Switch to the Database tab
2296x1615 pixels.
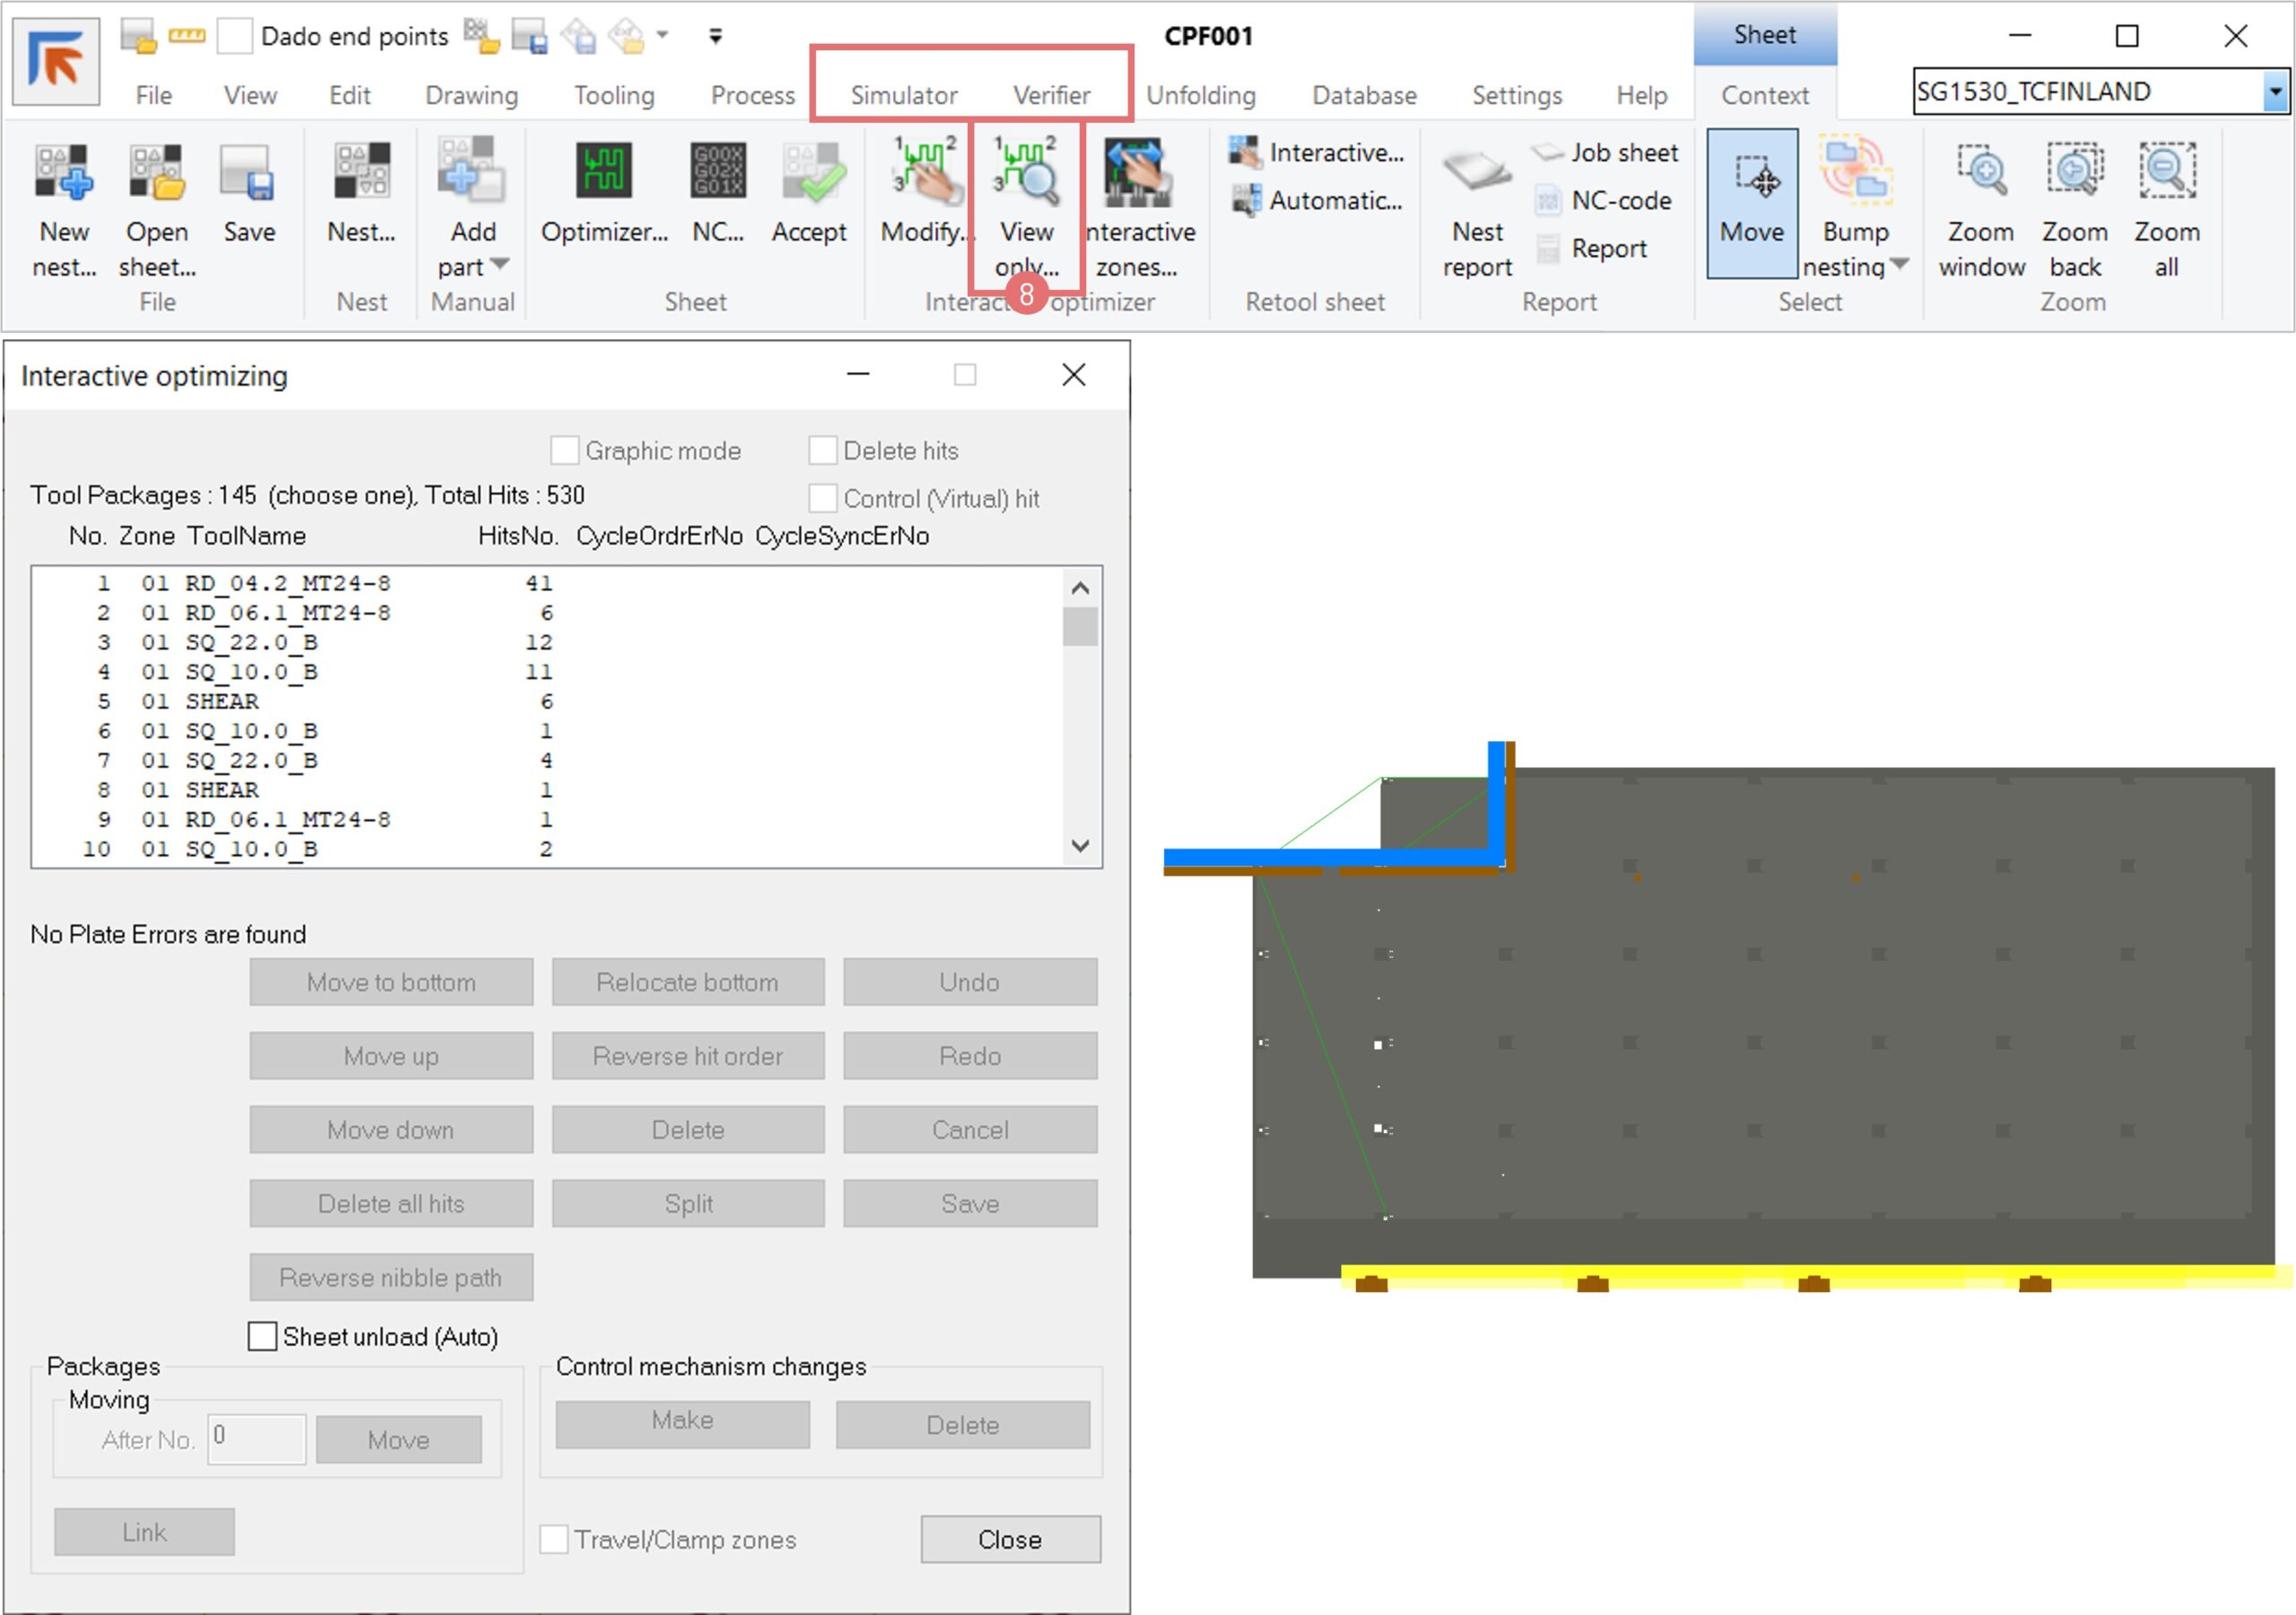point(1363,95)
